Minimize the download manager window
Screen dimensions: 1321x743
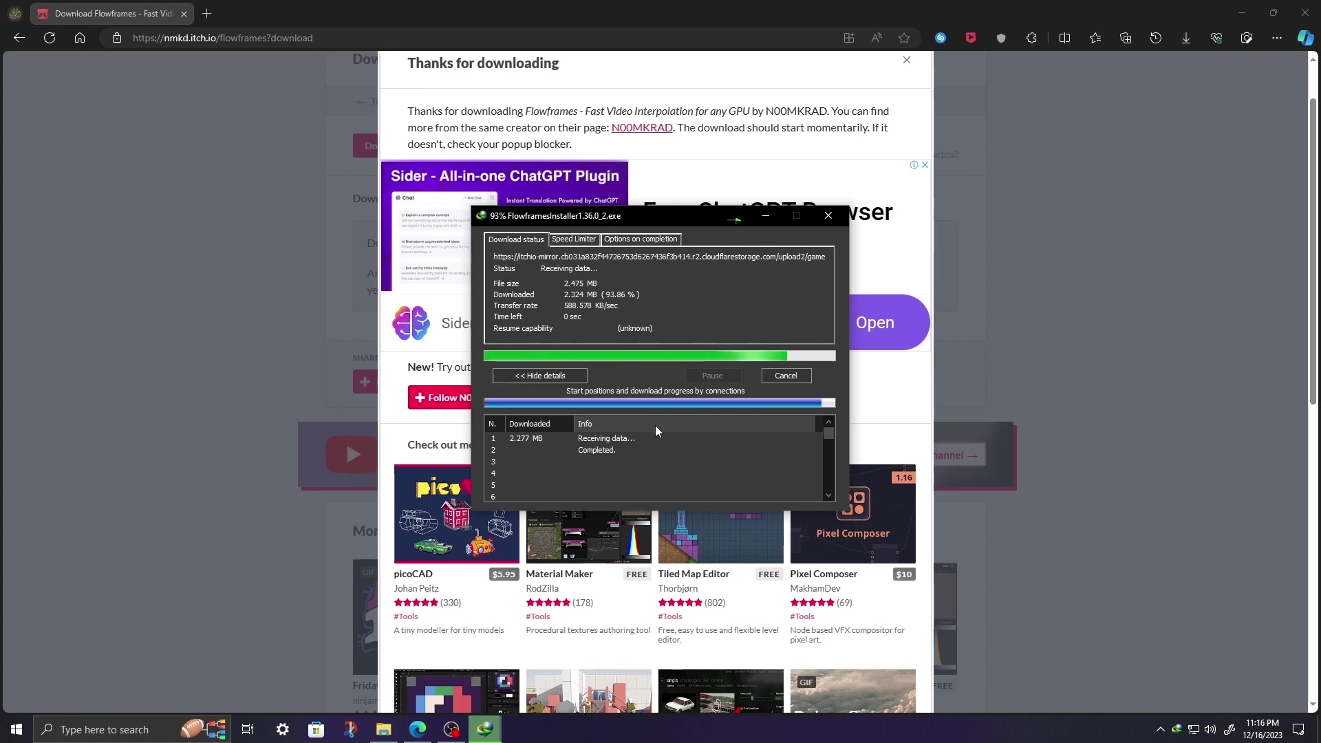[x=766, y=216]
